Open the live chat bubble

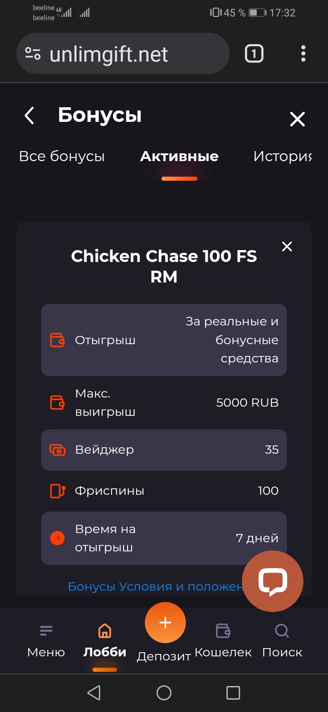[x=272, y=580]
